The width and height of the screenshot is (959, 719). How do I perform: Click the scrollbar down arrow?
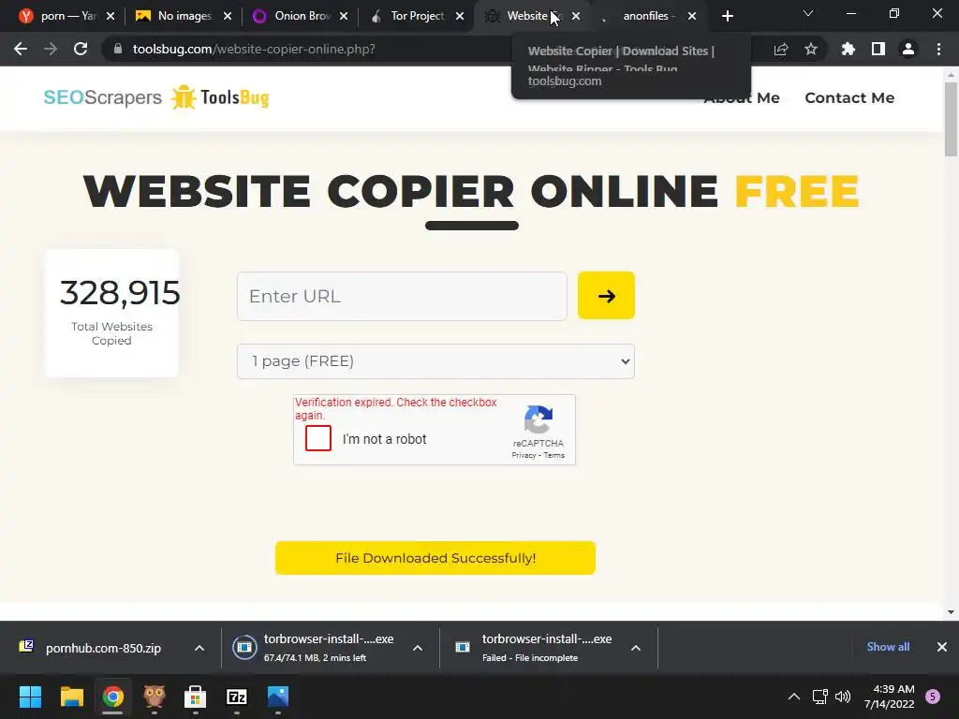951,612
